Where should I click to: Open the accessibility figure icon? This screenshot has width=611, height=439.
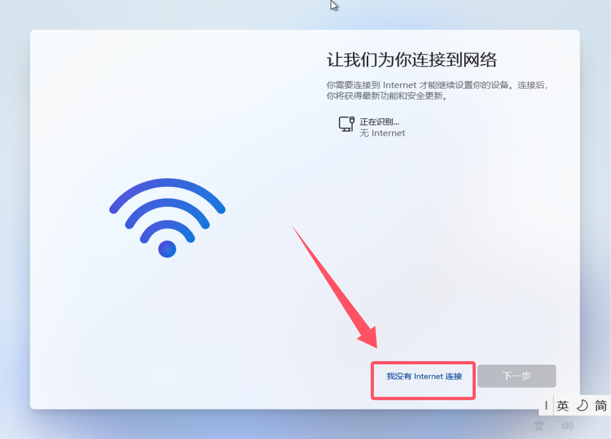[539, 426]
